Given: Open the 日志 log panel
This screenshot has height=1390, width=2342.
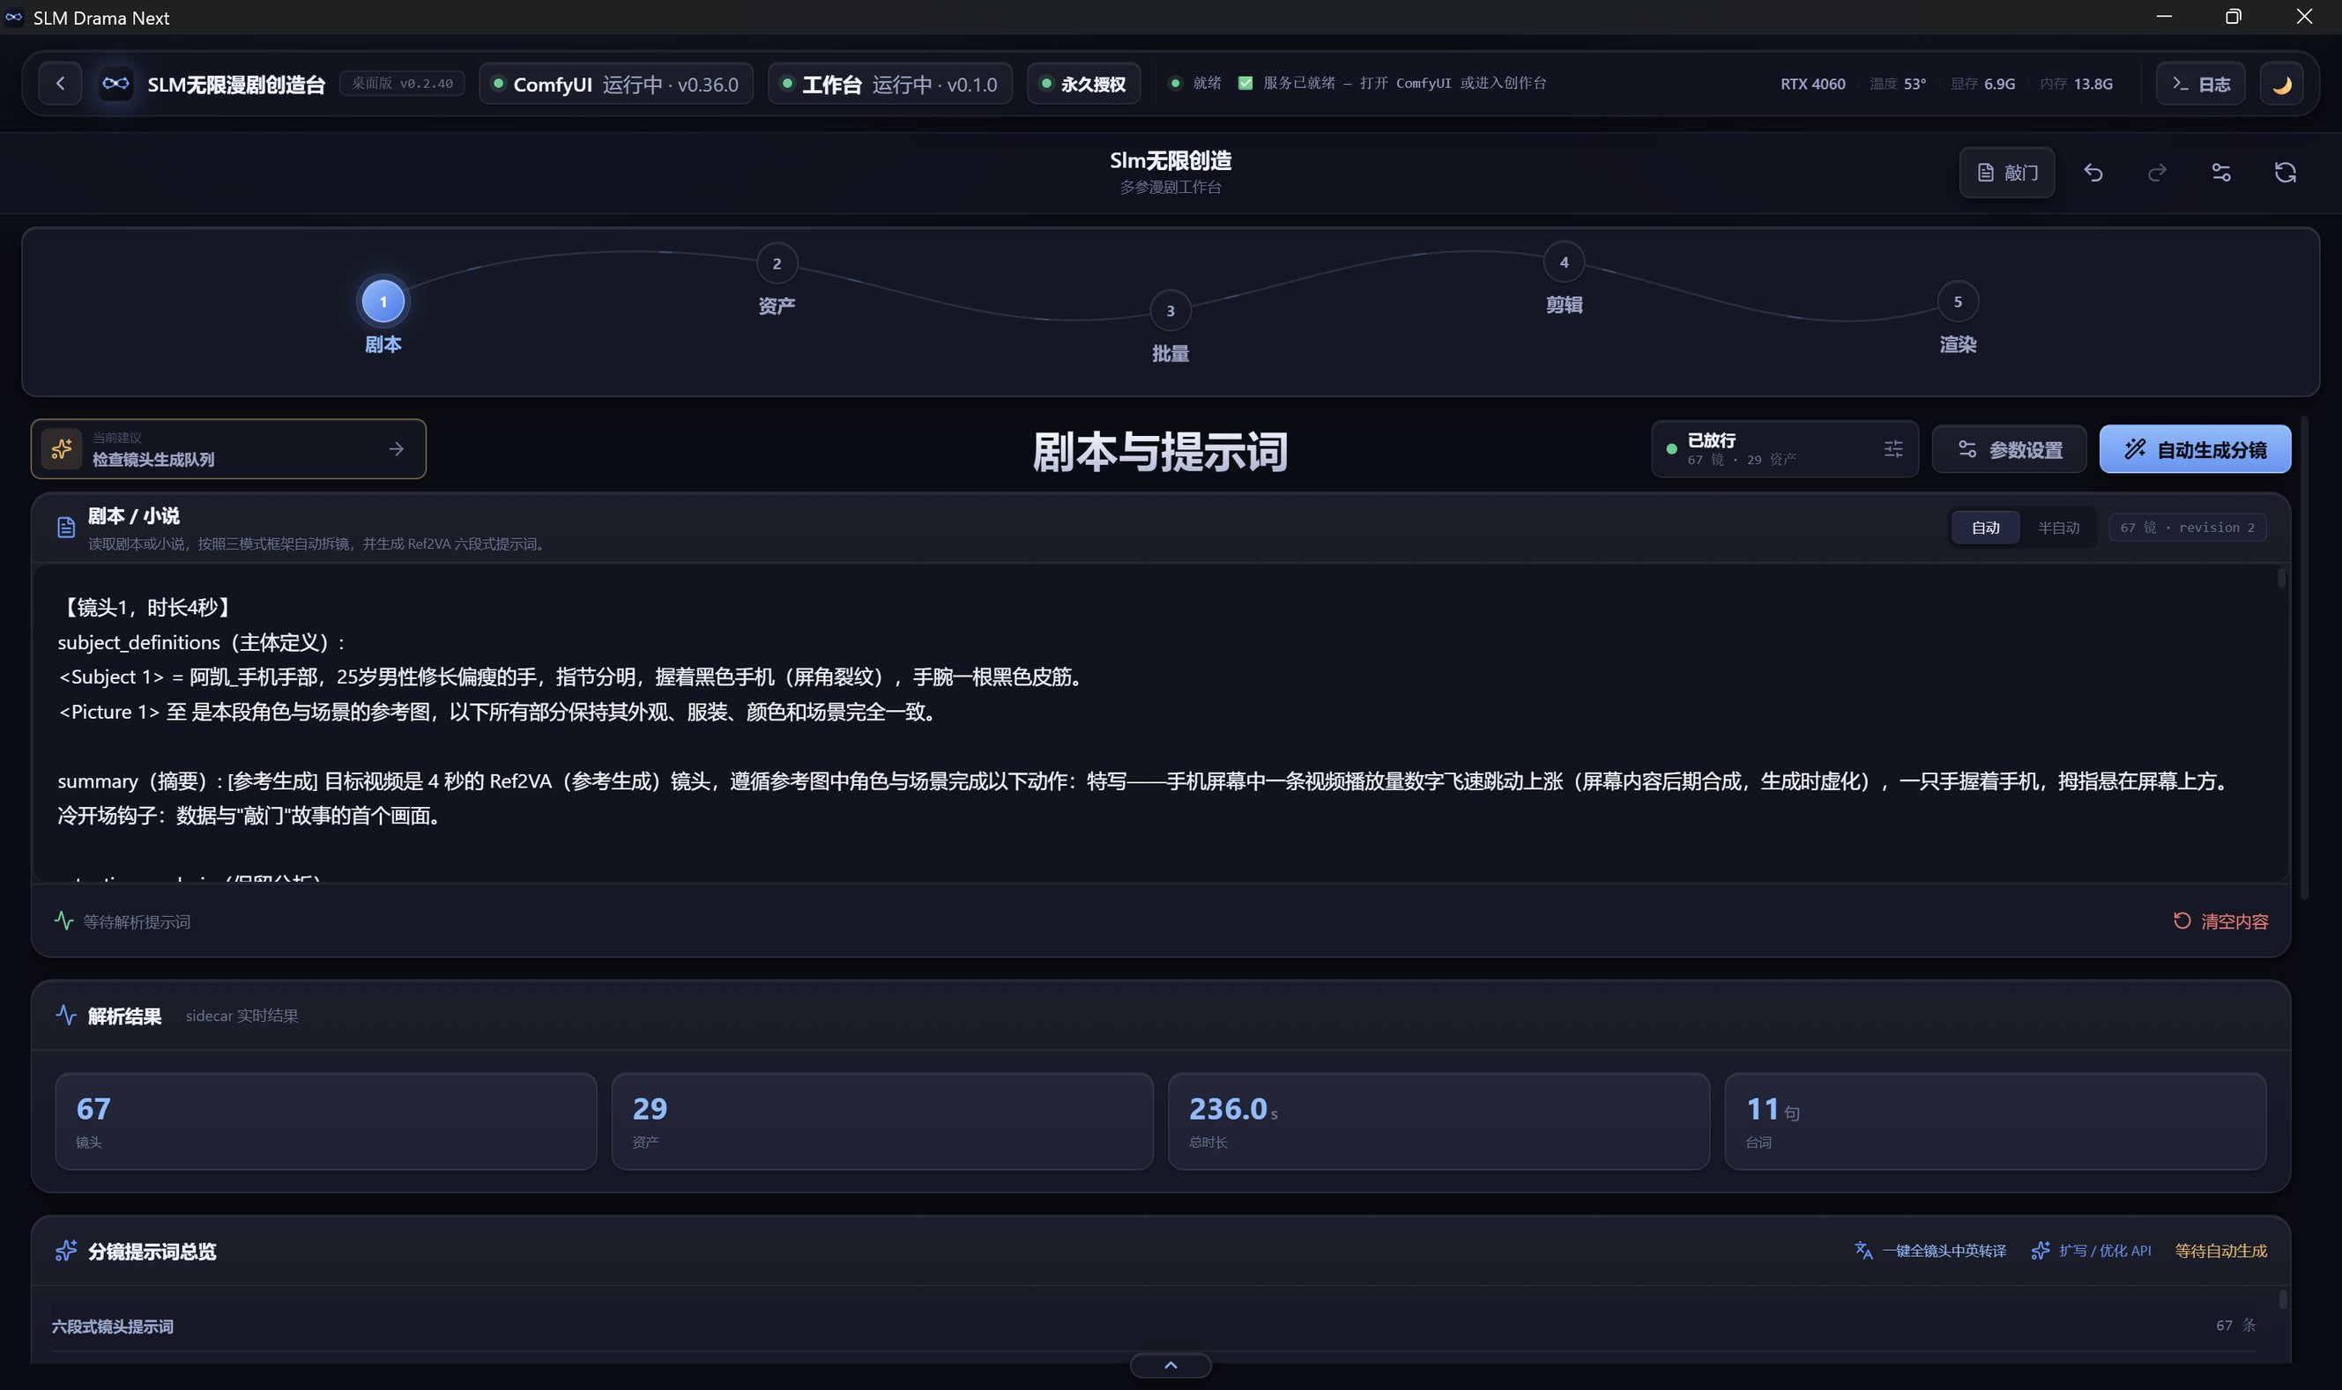Looking at the screenshot, I should click(x=2199, y=85).
